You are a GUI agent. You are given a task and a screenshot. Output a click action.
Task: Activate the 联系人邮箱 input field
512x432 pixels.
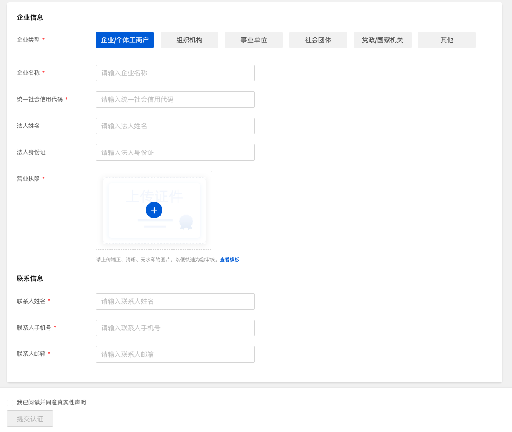point(175,354)
